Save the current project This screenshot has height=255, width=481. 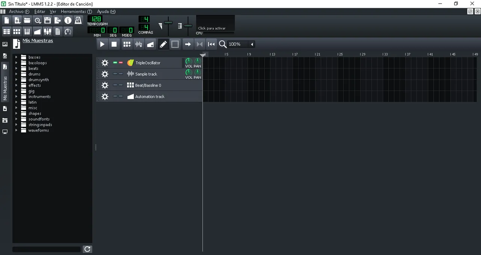point(47,20)
